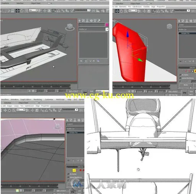Open Hierarchy panel tab in bottom-left window
Image resolution: width=196 pixels, height=194 pixels.
[75, 120]
